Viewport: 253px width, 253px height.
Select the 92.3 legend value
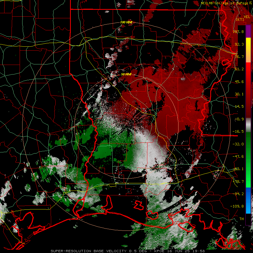point(239,44)
